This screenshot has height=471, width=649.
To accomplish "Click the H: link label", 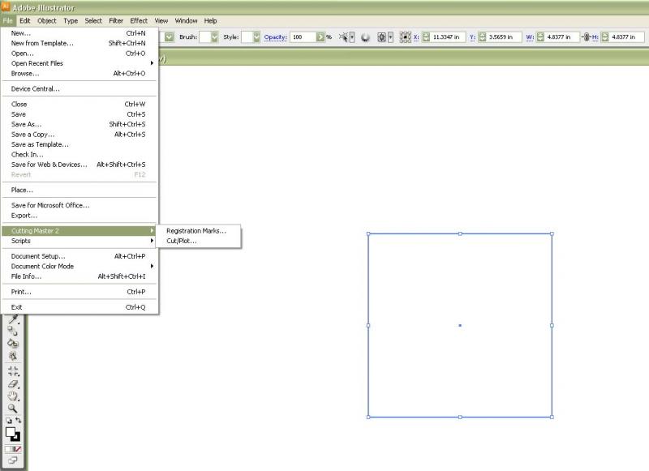I will (595, 37).
